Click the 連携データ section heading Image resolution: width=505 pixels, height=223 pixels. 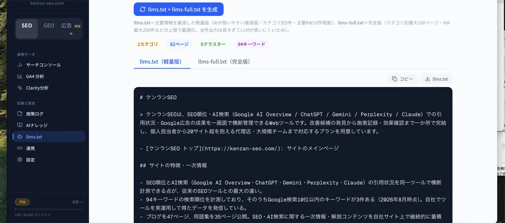[26, 54]
